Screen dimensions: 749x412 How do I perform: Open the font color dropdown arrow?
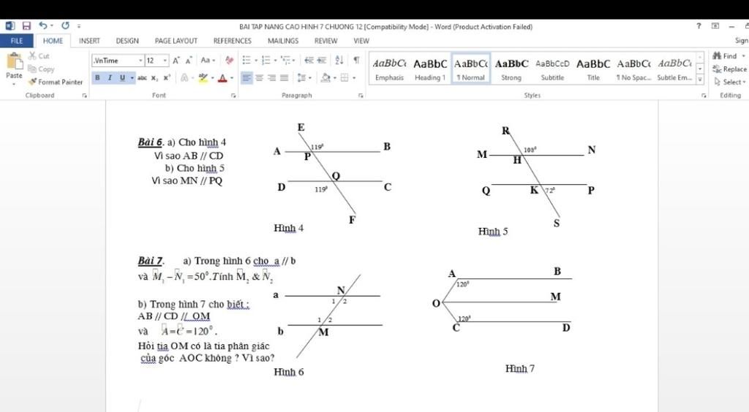tap(232, 78)
